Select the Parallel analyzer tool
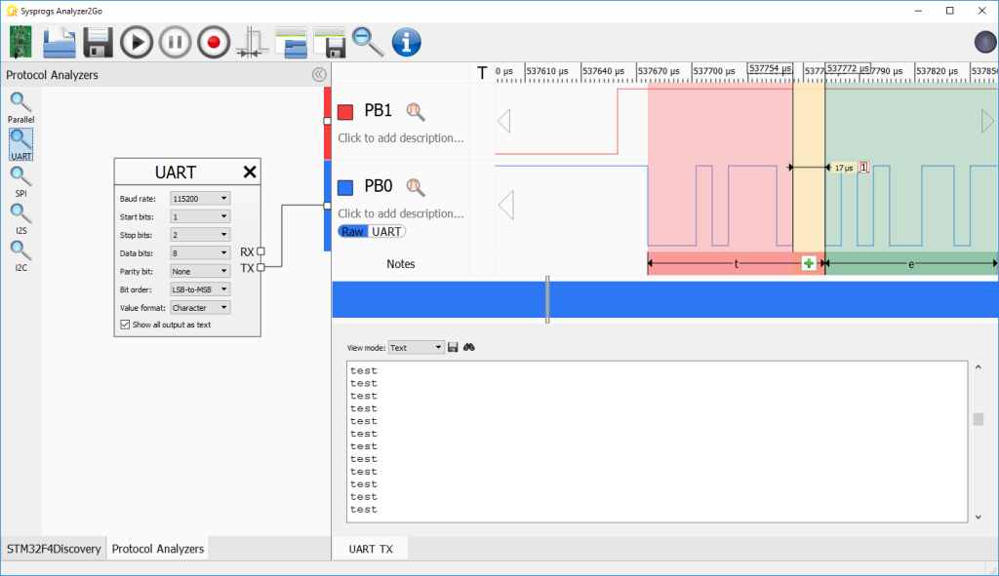The image size is (999, 576). [x=20, y=103]
